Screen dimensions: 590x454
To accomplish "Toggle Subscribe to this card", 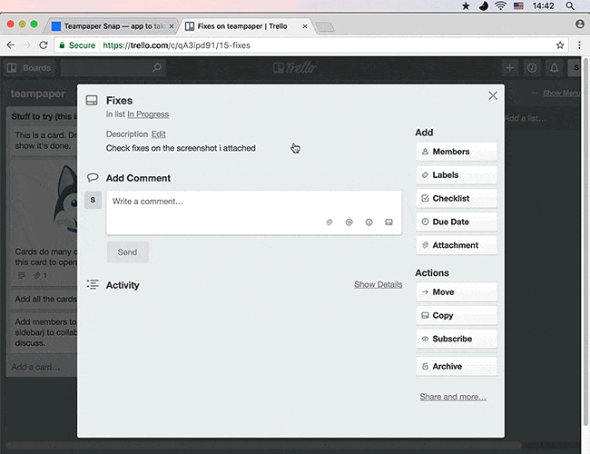I will 456,339.
